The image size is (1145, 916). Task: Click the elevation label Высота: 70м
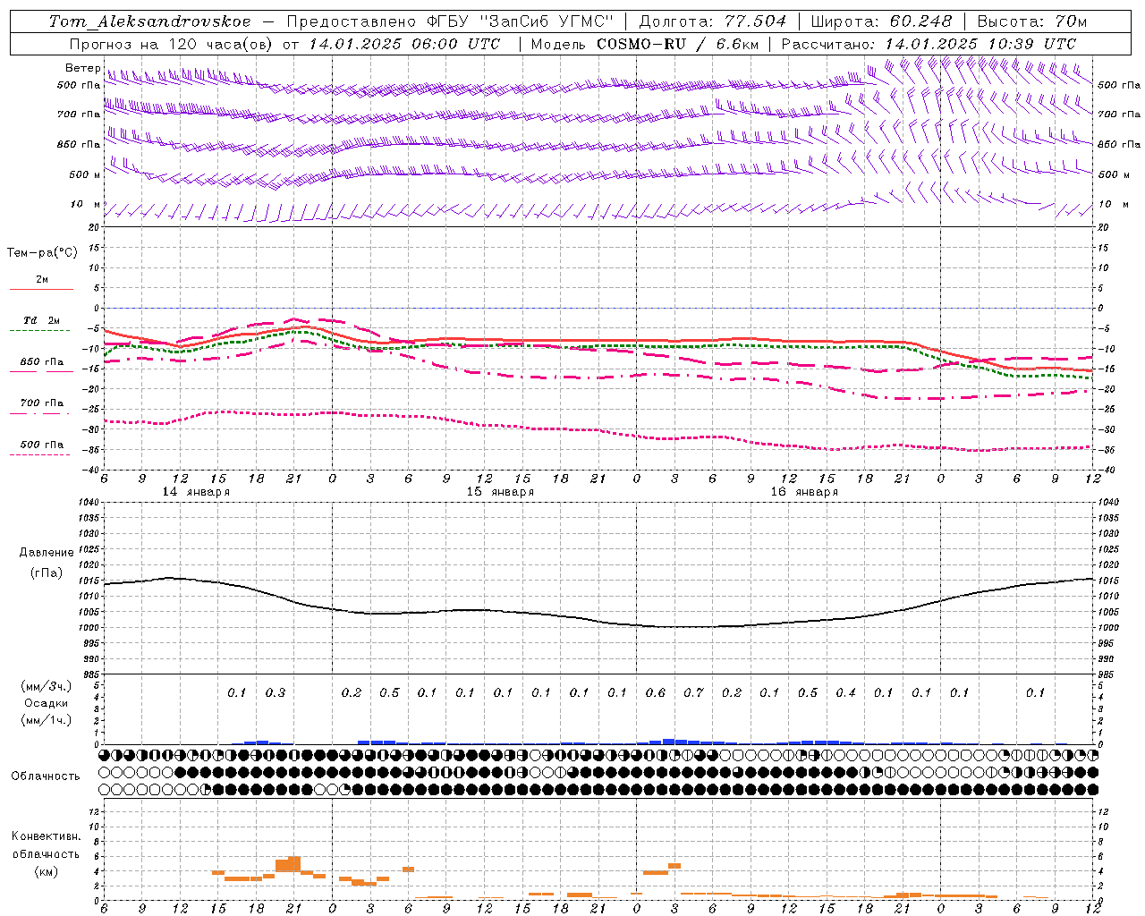point(1031,21)
